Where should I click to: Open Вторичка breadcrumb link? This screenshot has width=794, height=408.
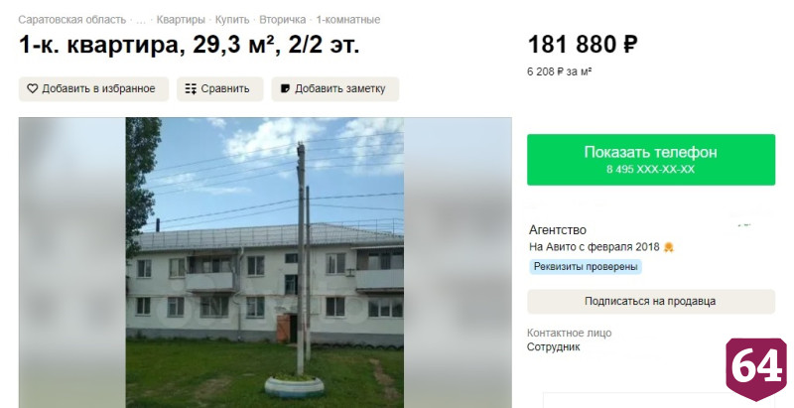(283, 20)
